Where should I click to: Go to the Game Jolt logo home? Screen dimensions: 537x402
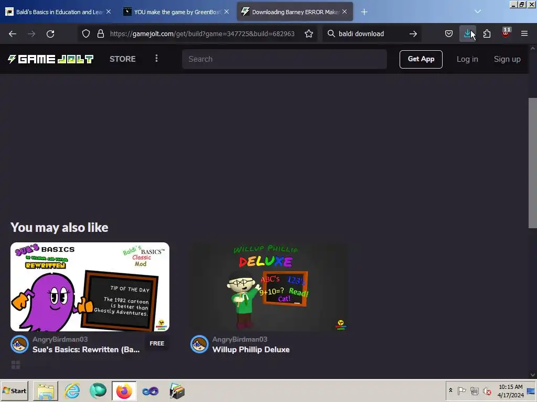[51, 59]
